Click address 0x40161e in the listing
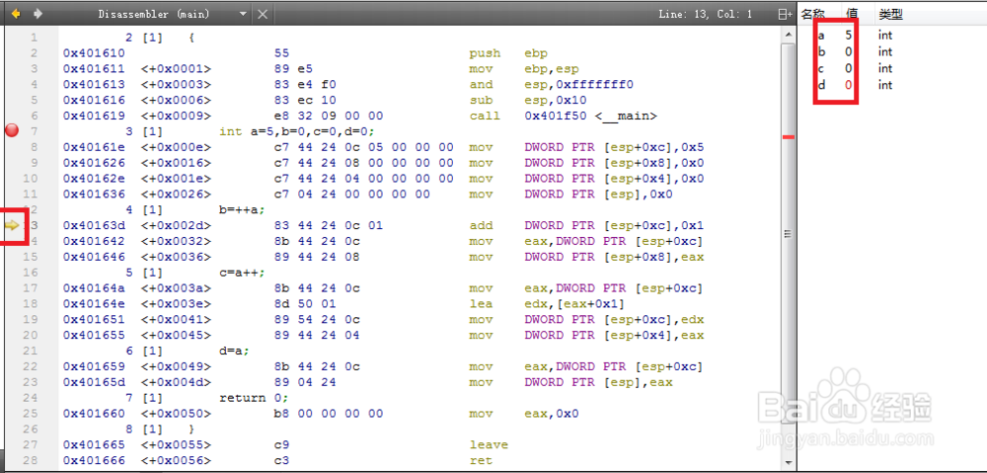 pos(94,147)
